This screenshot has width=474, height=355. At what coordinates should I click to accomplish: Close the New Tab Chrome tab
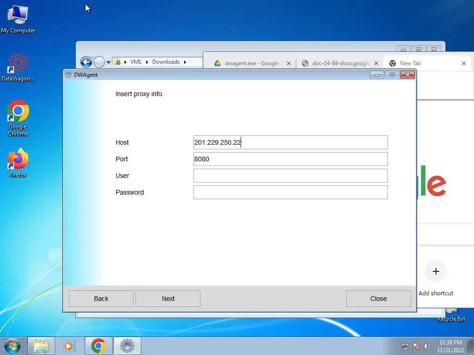point(464,63)
